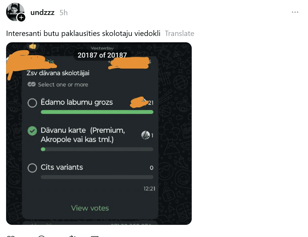Image resolution: width=308 pixels, height=237 pixels.
Task: Uncheck the Dāvanu karte option
Action: 32,131
